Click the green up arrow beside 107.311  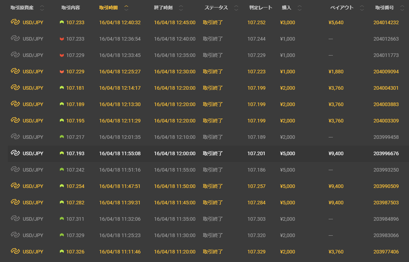pyautogui.click(x=62, y=219)
